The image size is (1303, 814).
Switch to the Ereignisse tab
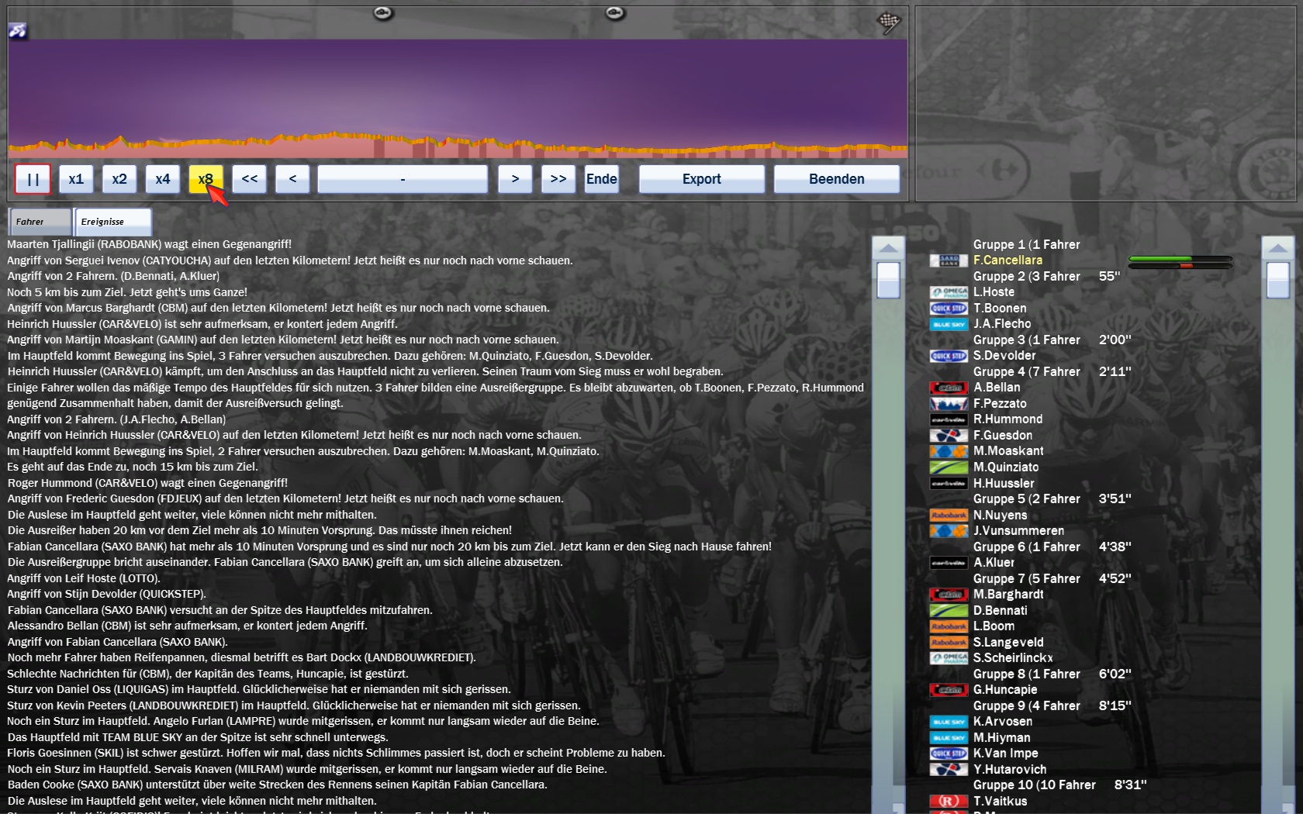point(112,222)
